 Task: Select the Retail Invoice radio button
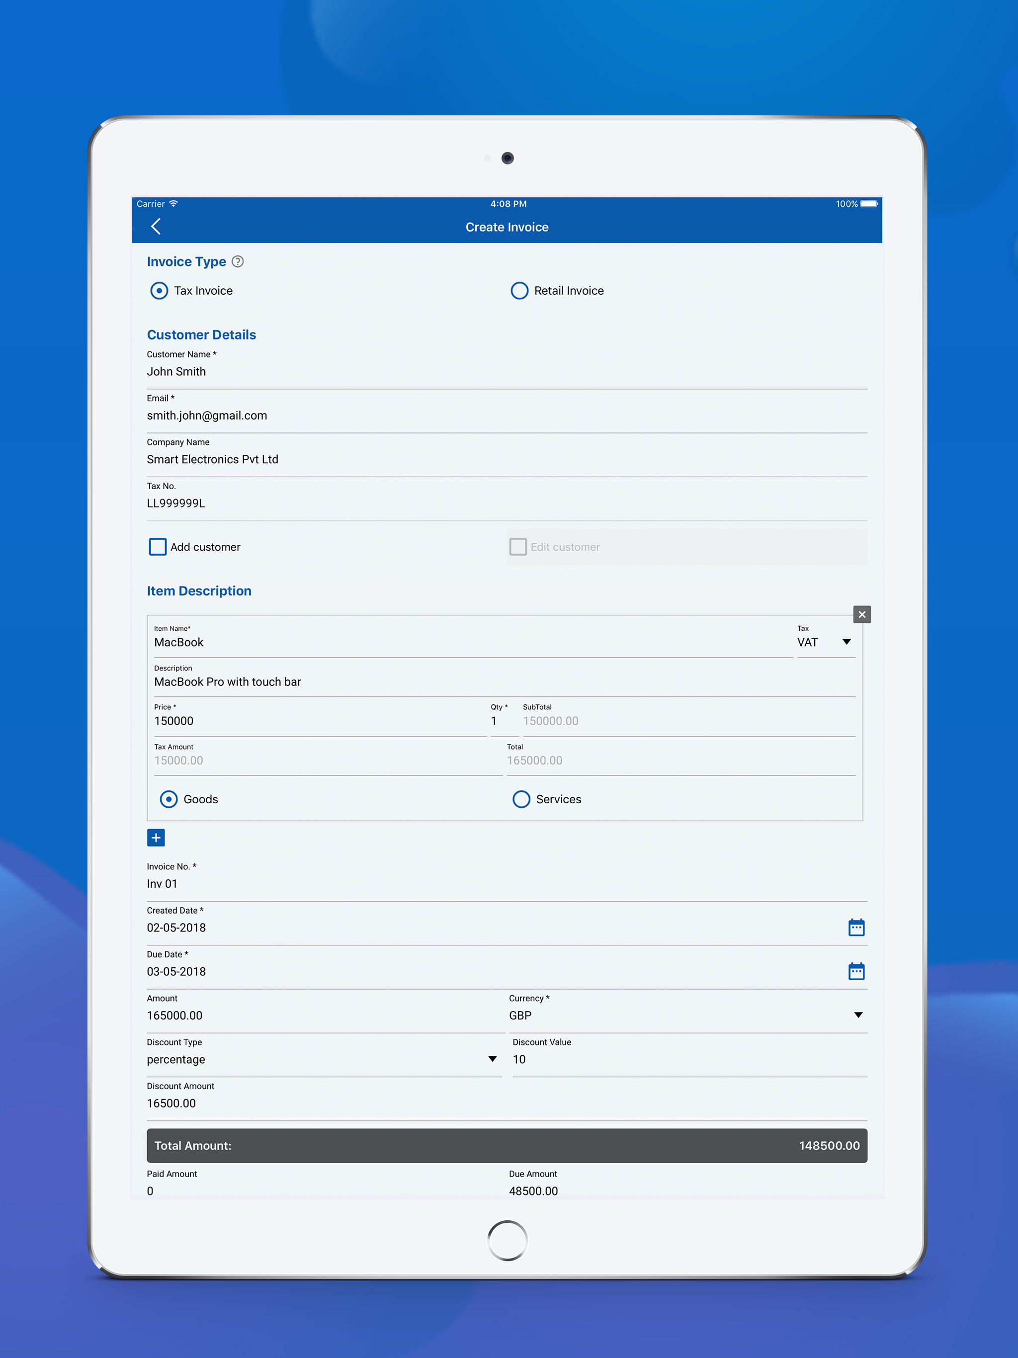point(519,290)
